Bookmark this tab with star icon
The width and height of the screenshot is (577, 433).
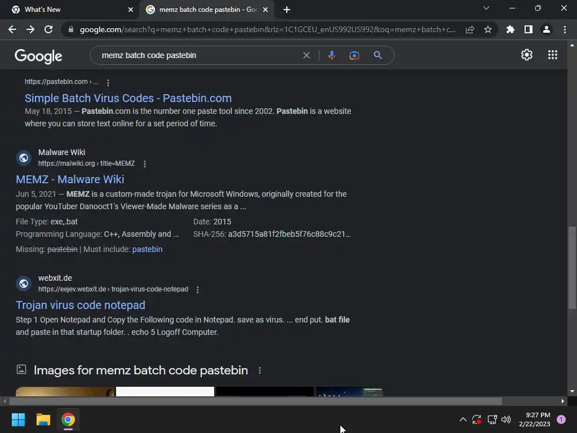487,29
